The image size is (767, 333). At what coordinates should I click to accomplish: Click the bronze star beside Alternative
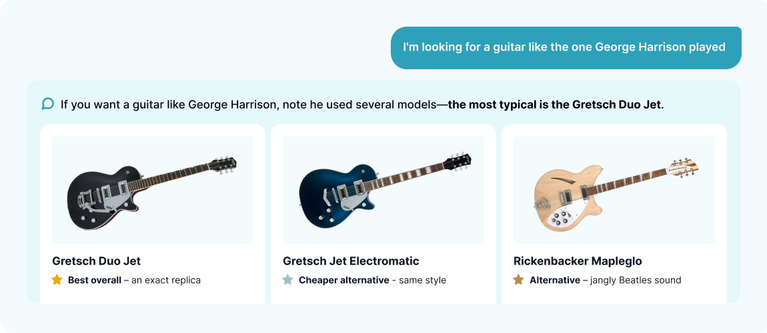point(518,280)
